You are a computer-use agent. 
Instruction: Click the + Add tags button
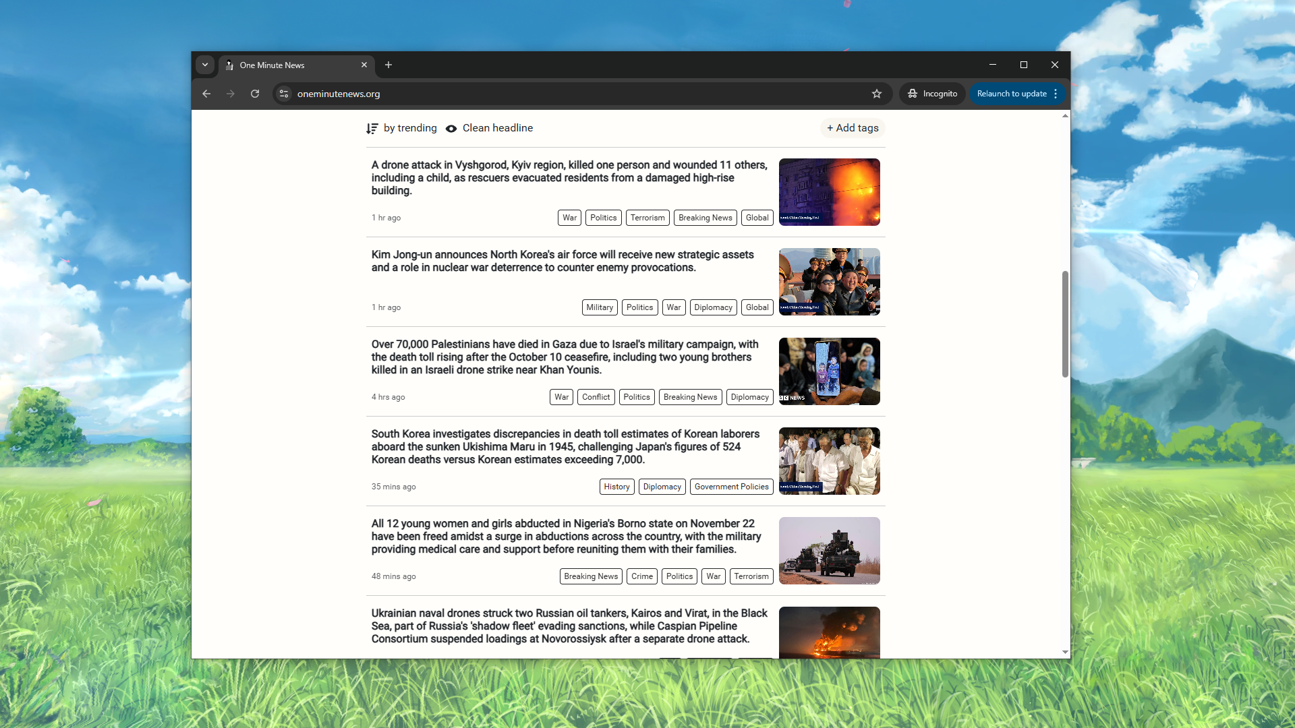point(852,128)
